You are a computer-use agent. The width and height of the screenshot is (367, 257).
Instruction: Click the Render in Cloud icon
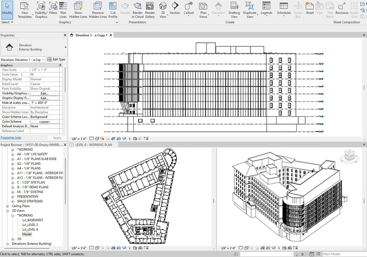(138, 10)
